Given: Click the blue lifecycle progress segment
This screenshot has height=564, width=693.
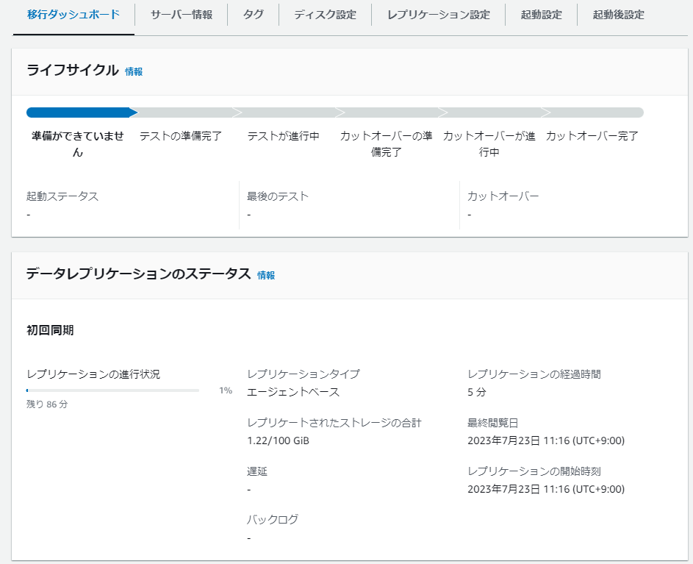Looking at the screenshot, I should pos(82,113).
